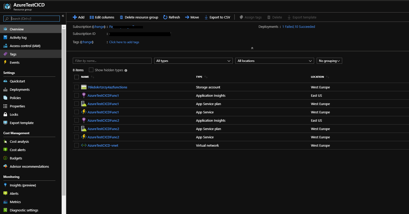The height and width of the screenshot is (214, 409).
Task: Check the AzureTestCICD-vnet row checkbox
Action: (x=76, y=145)
